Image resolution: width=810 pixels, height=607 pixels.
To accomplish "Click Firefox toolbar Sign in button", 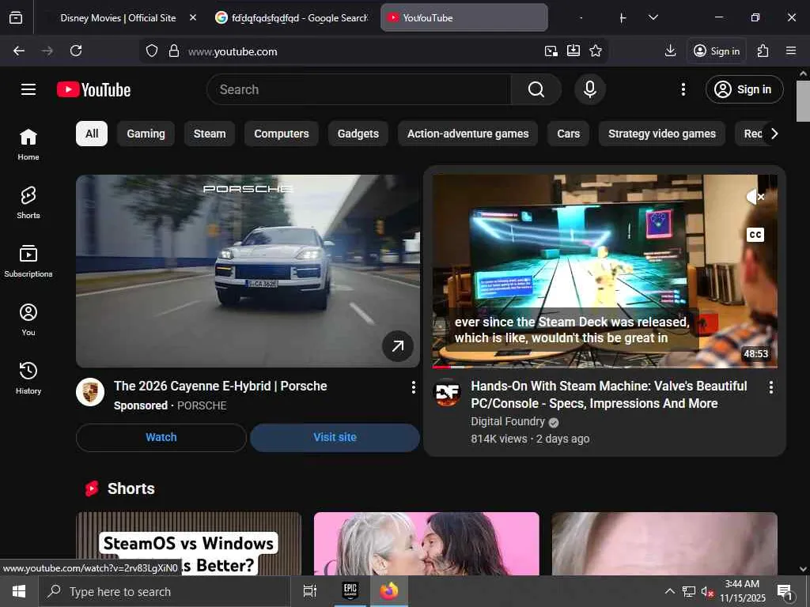I will tap(717, 51).
